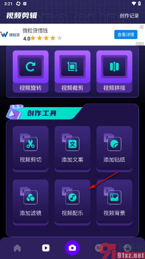145x259 pixels.
Task: Tap the ad star rating
Action: point(43,38)
